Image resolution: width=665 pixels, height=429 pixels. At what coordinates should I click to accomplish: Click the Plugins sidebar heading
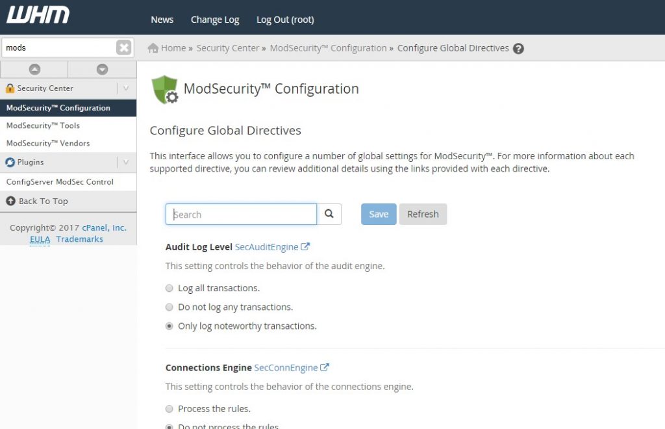click(x=31, y=162)
